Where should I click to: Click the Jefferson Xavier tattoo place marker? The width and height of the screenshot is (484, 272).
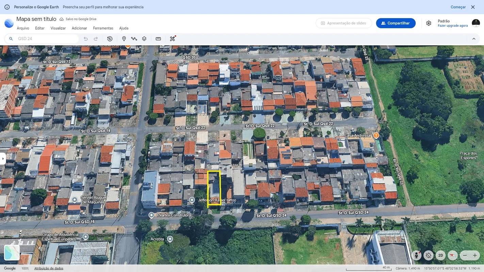click(x=192, y=200)
